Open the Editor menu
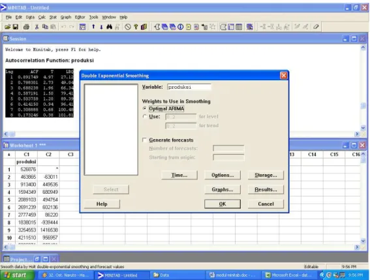This screenshot has width=370, height=280. (x=80, y=17)
